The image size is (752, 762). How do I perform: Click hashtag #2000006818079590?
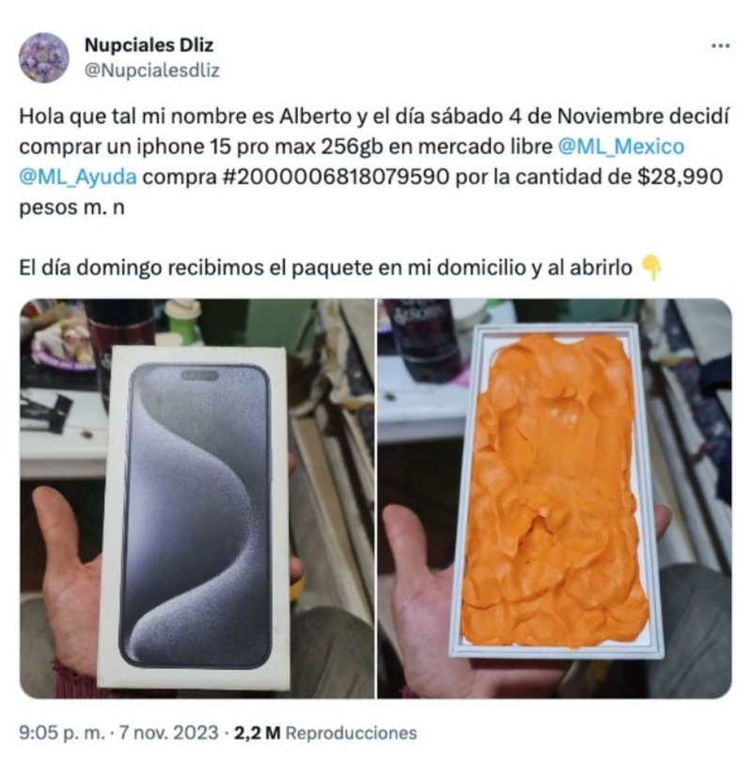pos(336,177)
